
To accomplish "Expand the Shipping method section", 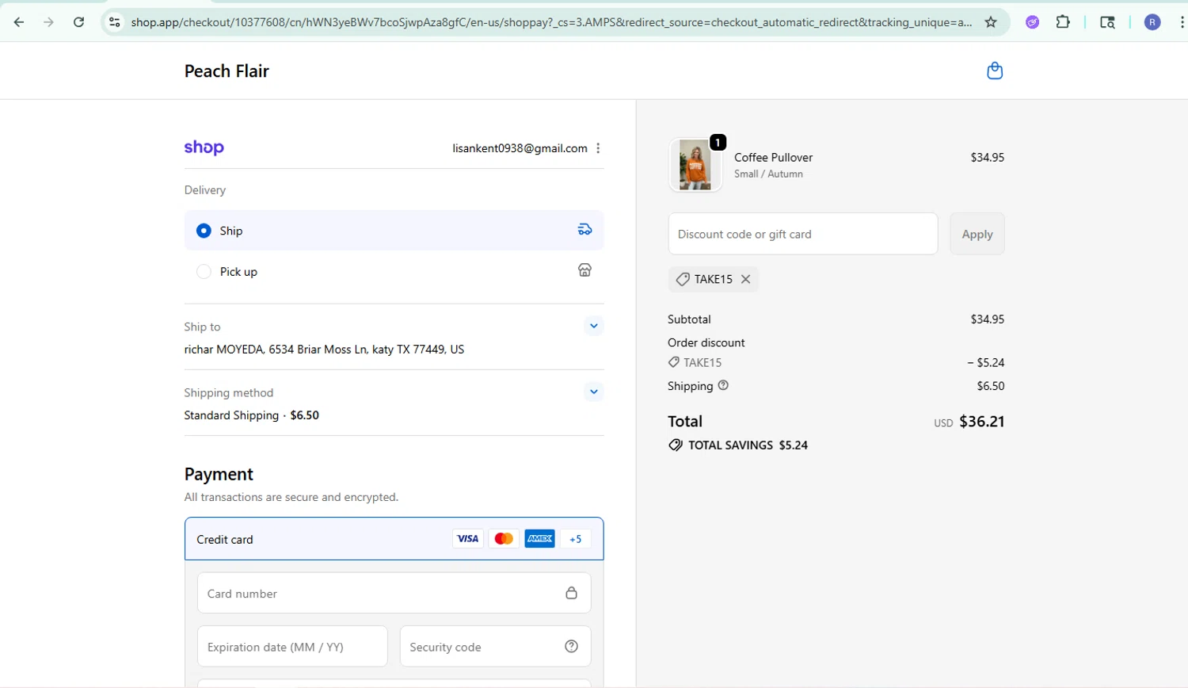I will point(593,392).
